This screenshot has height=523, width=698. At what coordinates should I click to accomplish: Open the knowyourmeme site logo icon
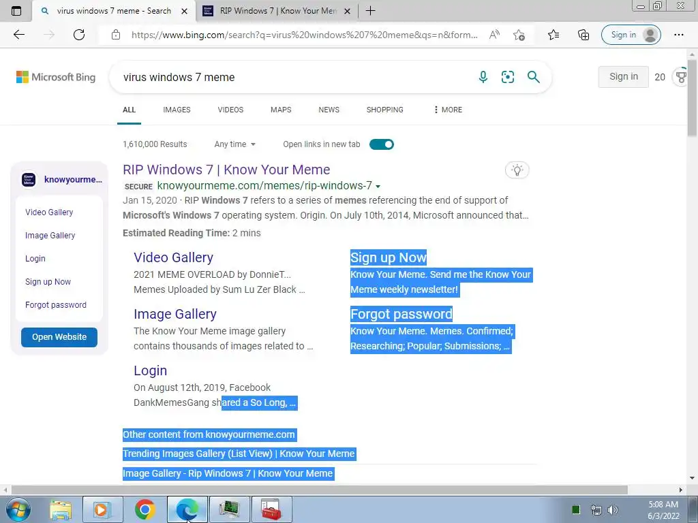[x=29, y=180]
